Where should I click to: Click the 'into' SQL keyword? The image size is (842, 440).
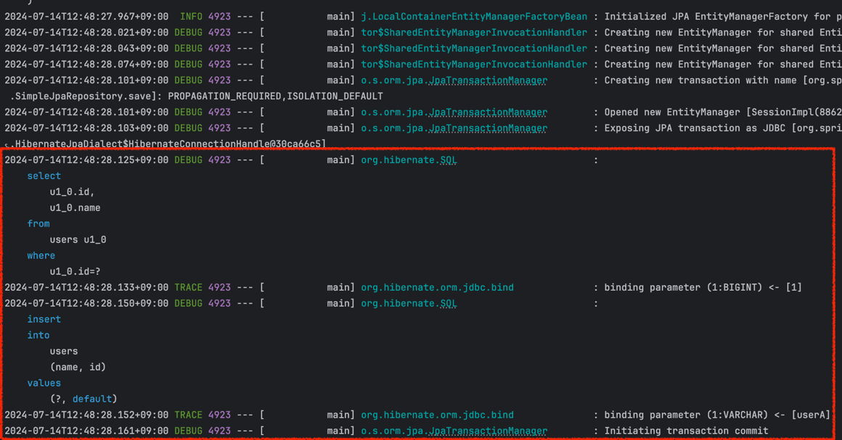(x=38, y=336)
